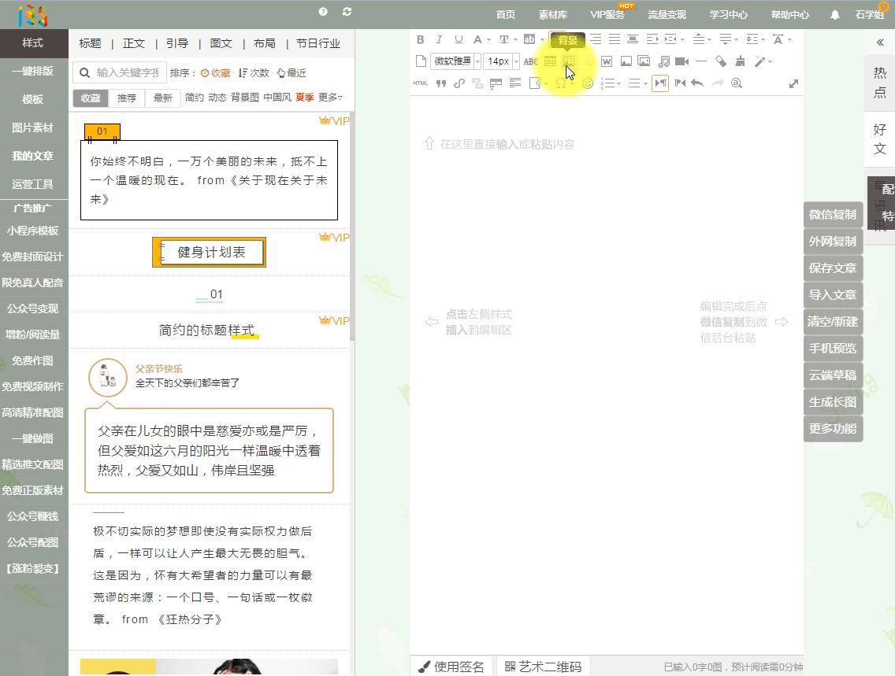Use the eraser icon to clear formatting
Screen dimensions: 895x676
[x=720, y=62]
